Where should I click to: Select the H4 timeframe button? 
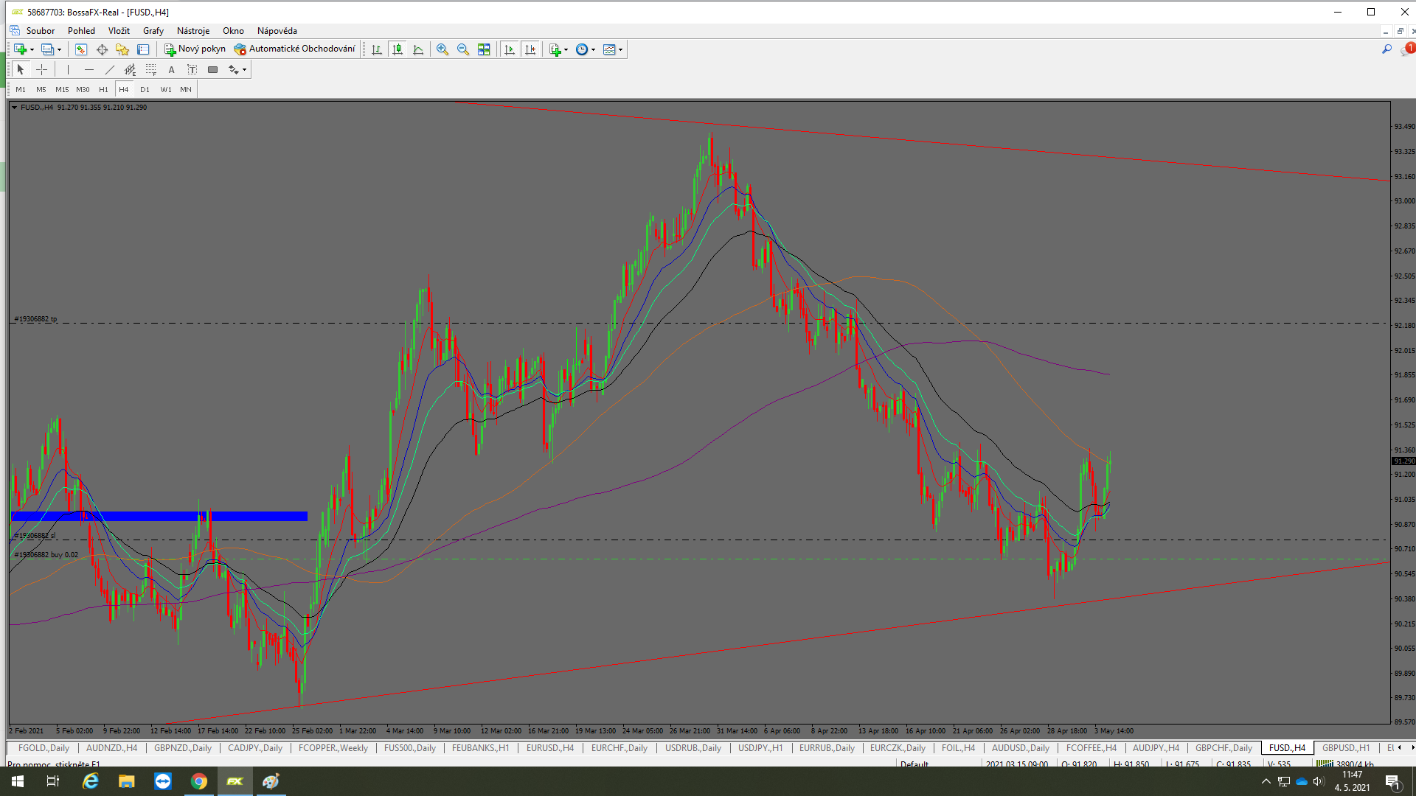click(124, 89)
